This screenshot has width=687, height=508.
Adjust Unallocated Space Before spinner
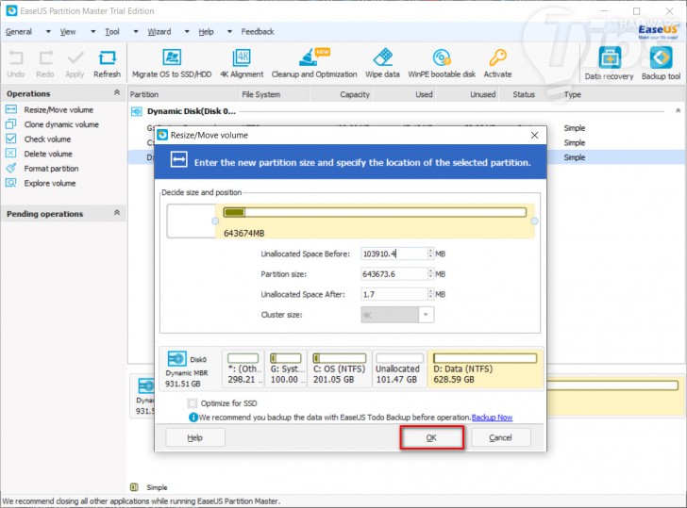point(430,254)
